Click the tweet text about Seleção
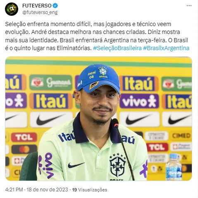 [97, 36]
